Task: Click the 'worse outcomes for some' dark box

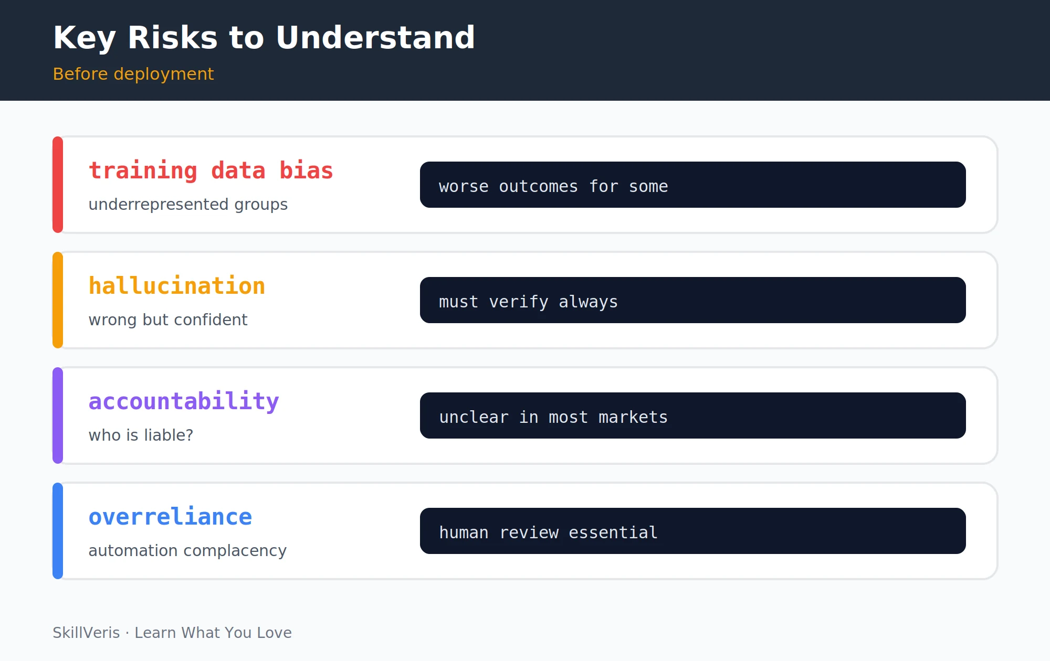Action: click(x=693, y=185)
